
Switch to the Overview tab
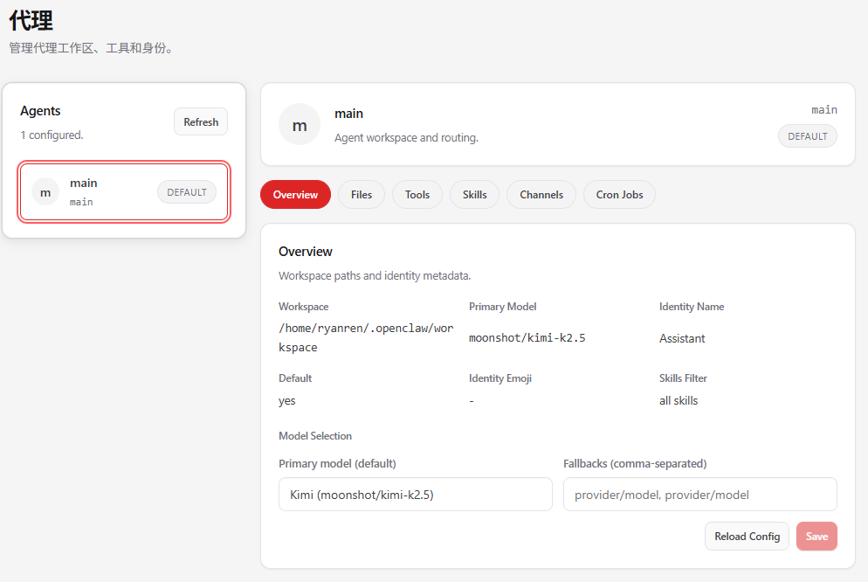(x=295, y=195)
